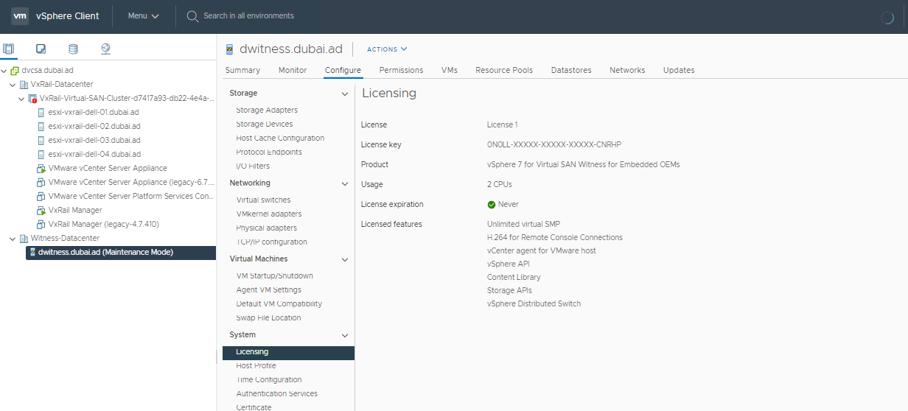Open the ACTIONS dropdown
908x411 pixels.
coord(387,49)
